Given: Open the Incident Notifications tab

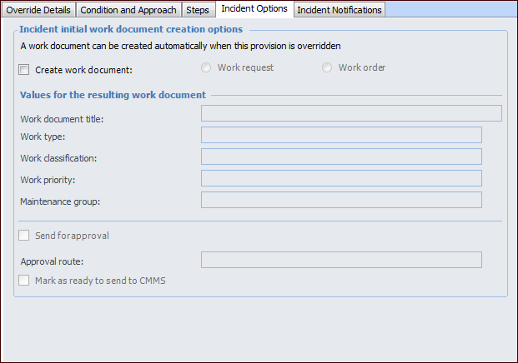Looking at the screenshot, I should coord(339,10).
